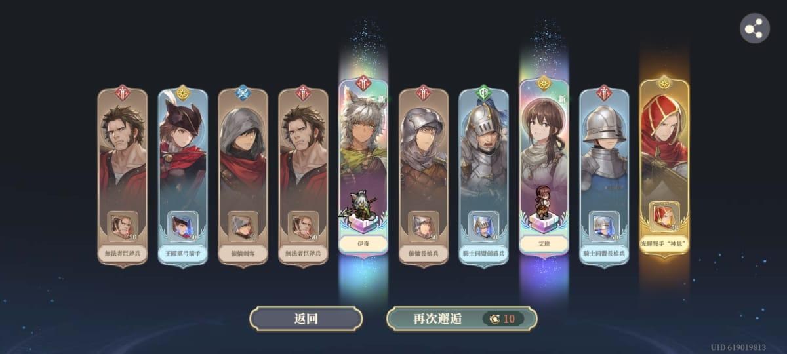787x354 pixels.
Task: Tap the share icon
Action: pyautogui.click(x=755, y=29)
